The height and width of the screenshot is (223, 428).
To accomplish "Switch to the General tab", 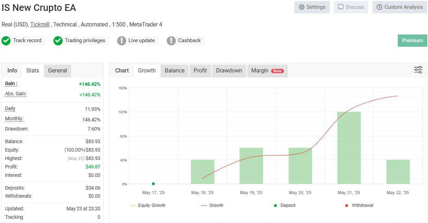I will tap(57, 71).
